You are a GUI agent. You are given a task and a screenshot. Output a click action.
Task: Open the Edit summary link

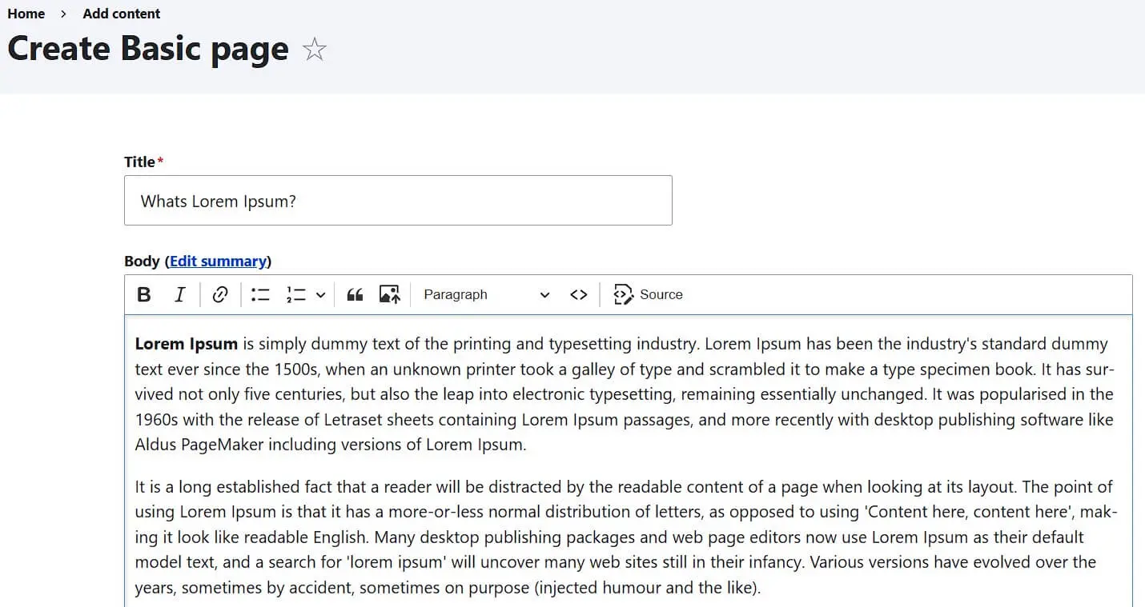coord(218,261)
